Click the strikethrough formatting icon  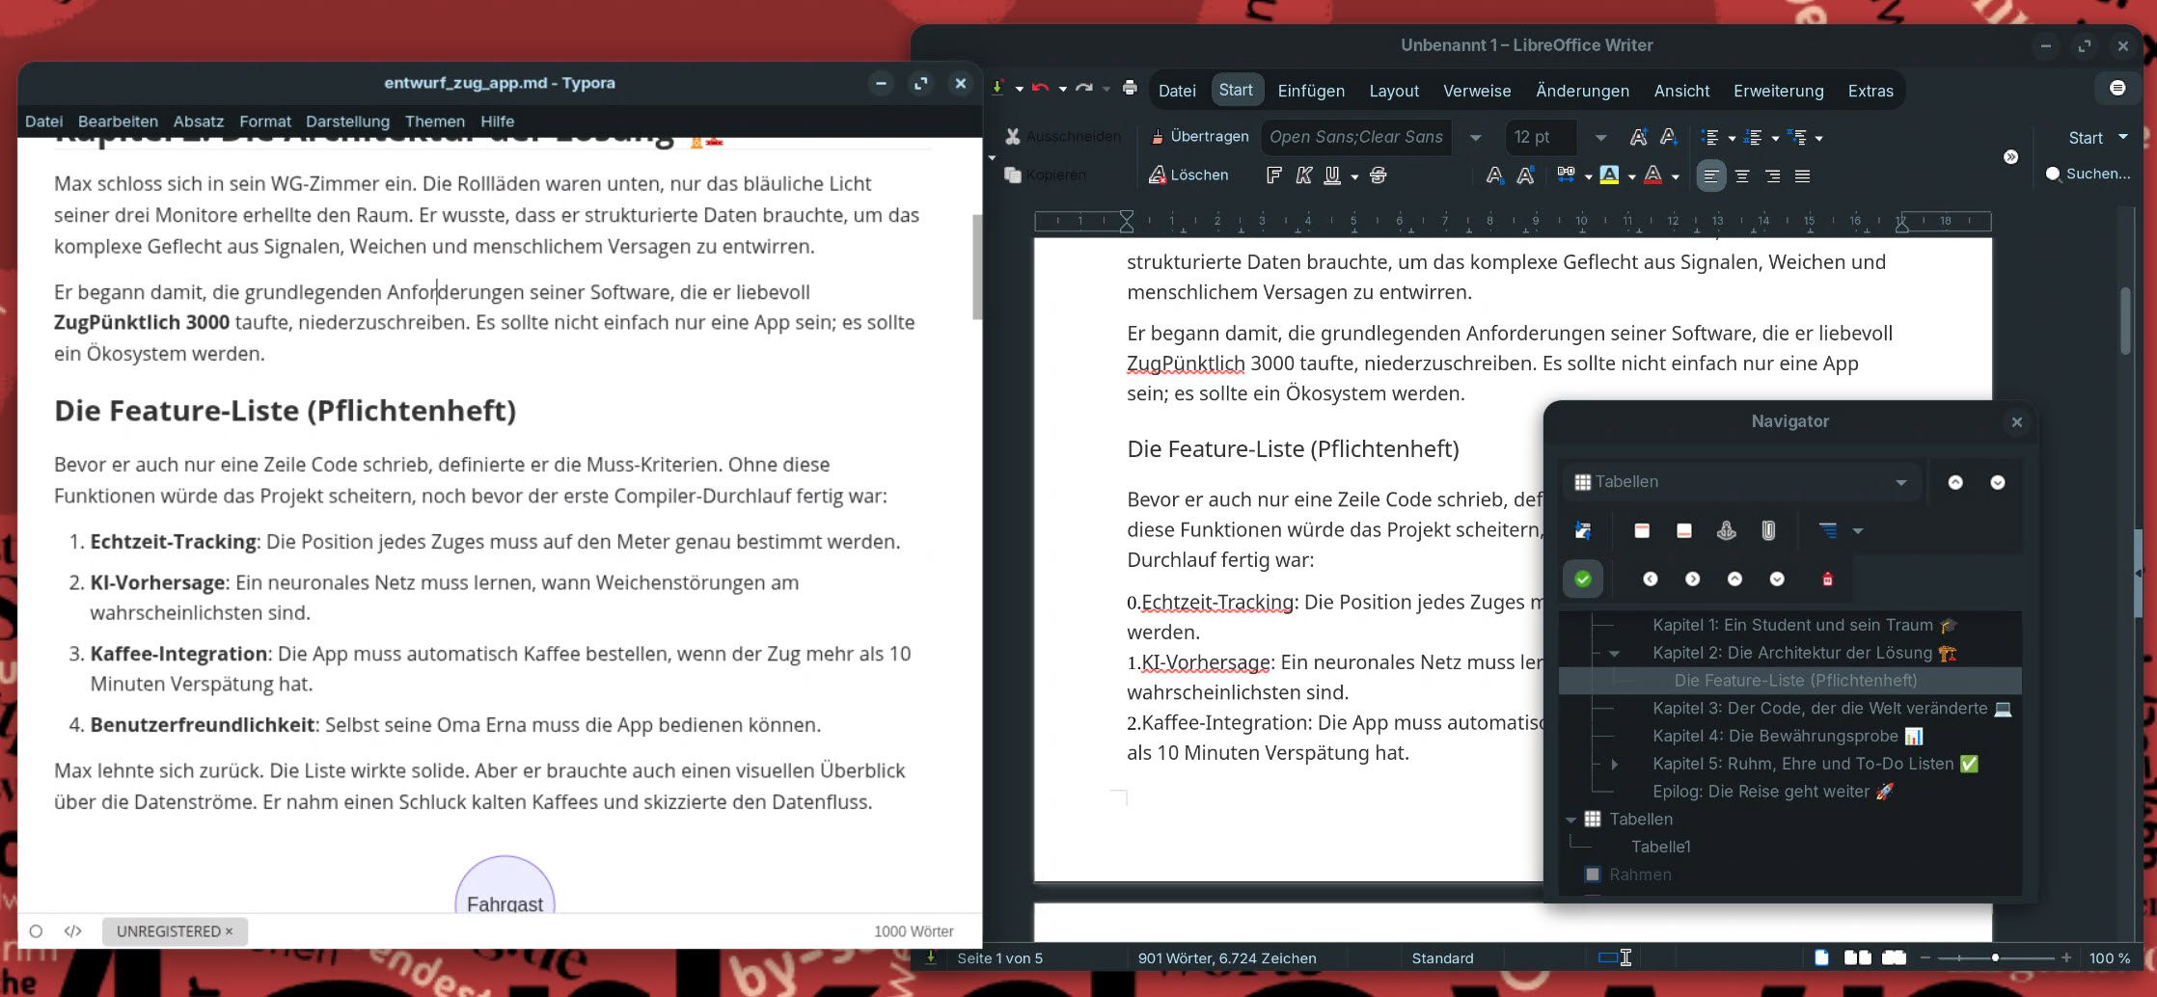coord(1378,175)
